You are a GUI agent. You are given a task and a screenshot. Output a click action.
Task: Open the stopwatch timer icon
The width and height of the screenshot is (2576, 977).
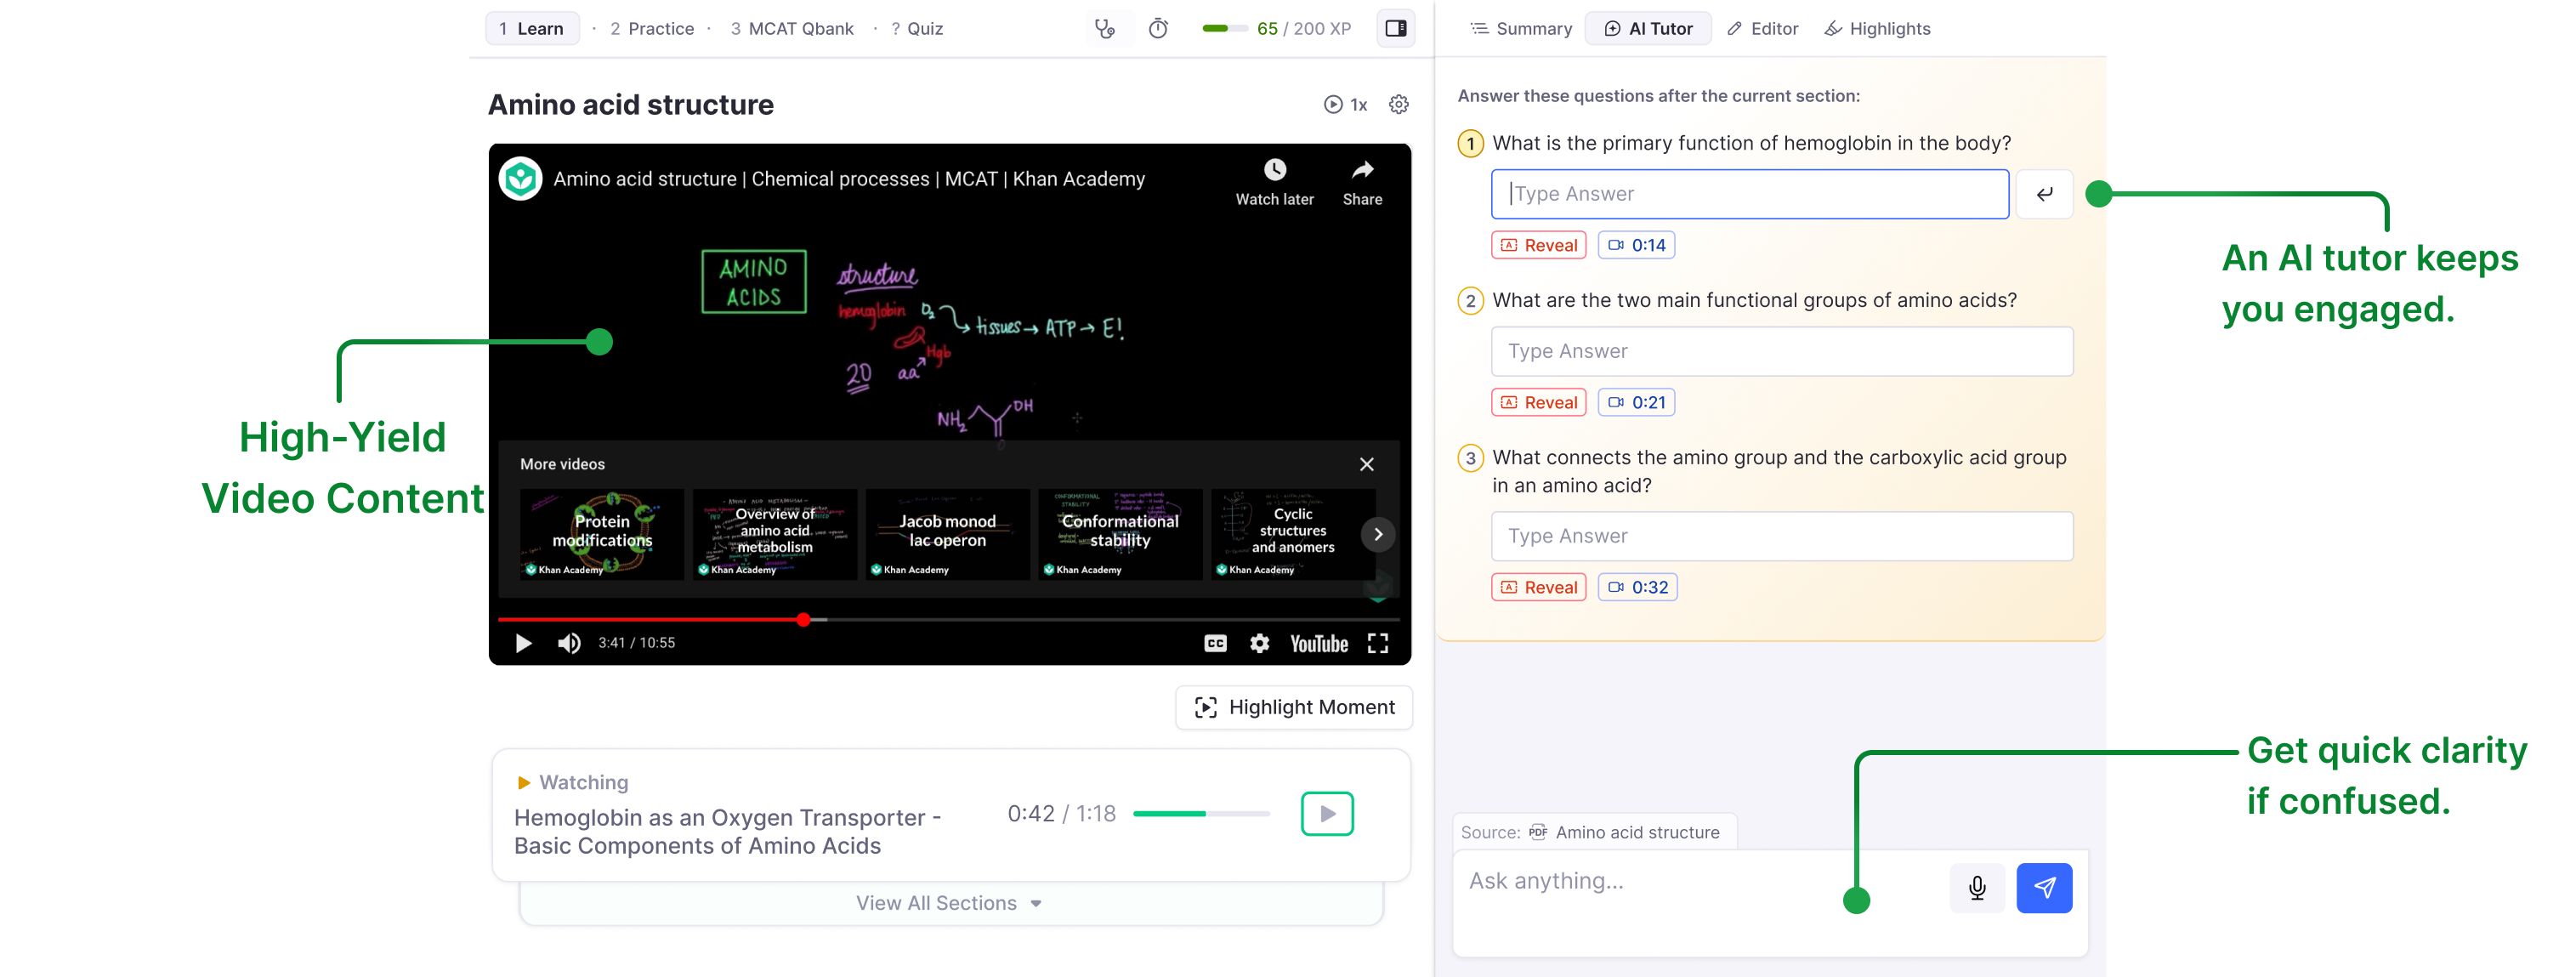pos(1158,29)
